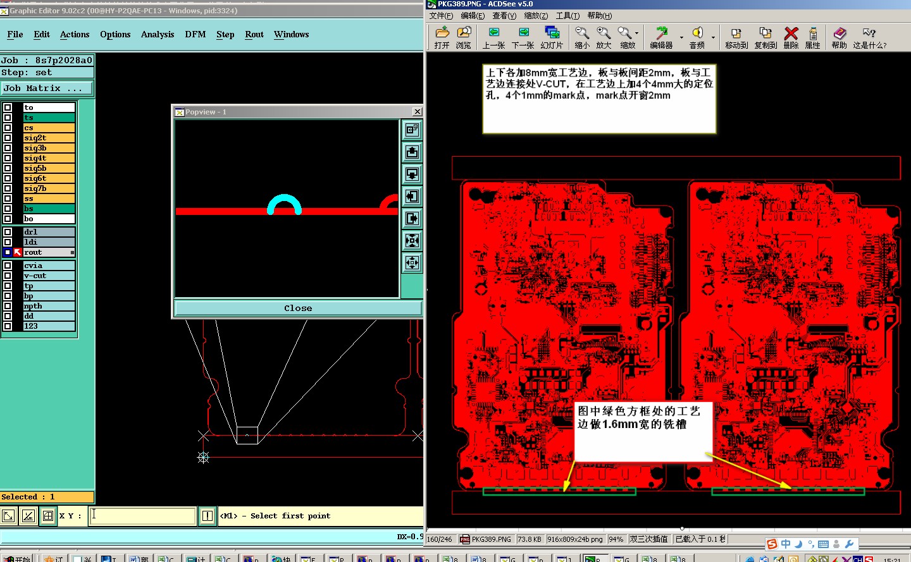
Task: Select the 'ldi' layer name
Action: (x=49, y=242)
